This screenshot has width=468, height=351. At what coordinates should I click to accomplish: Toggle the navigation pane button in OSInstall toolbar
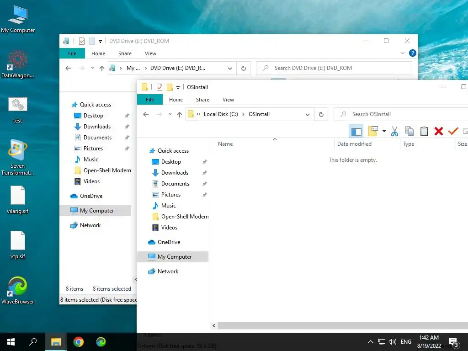(356, 131)
